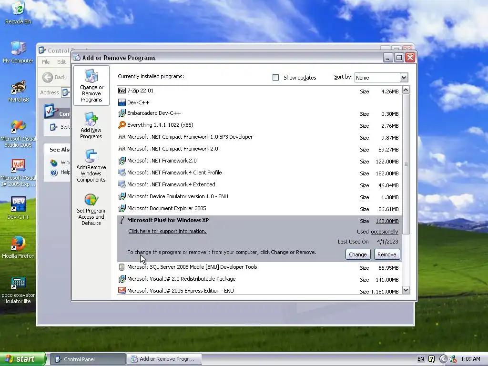488x366 pixels.
Task: Click the programs list scrollbar thumb
Action: (x=406, y=164)
